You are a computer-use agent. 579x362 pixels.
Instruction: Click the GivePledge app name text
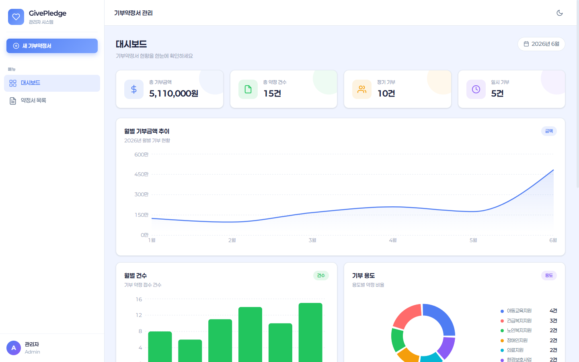pyautogui.click(x=47, y=13)
